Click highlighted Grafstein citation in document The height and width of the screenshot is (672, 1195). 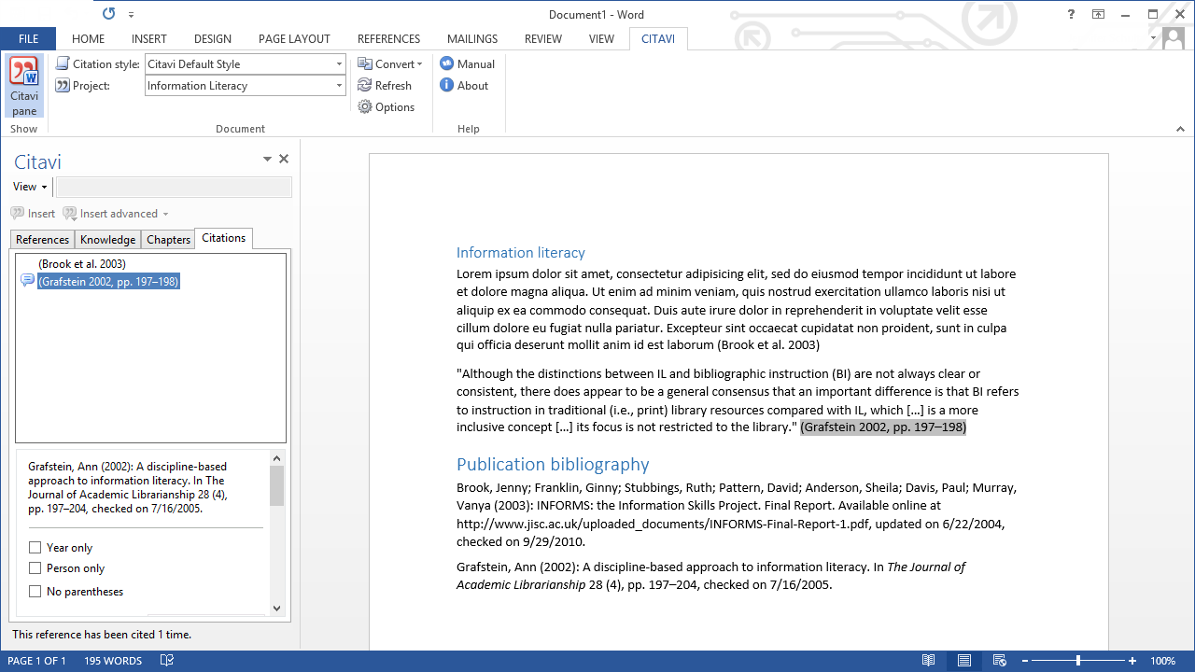pos(883,427)
